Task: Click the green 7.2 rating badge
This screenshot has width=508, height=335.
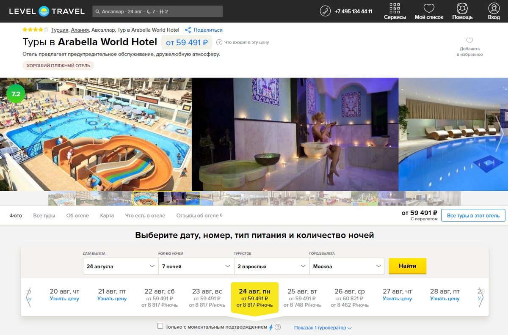Action: (16, 94)
